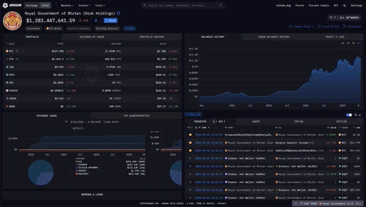Screen dimensions: 366x207
Task: Click the filter icon in the ALL NETWORKS box
Action: [x=331, y=18]
